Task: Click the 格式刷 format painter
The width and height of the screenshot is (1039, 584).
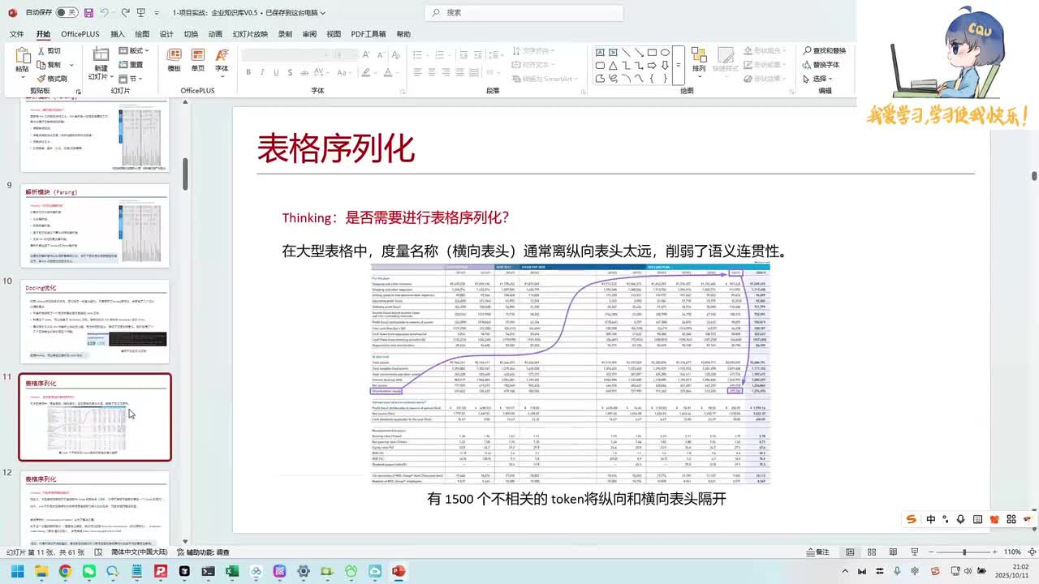Action: click(51, 79)
